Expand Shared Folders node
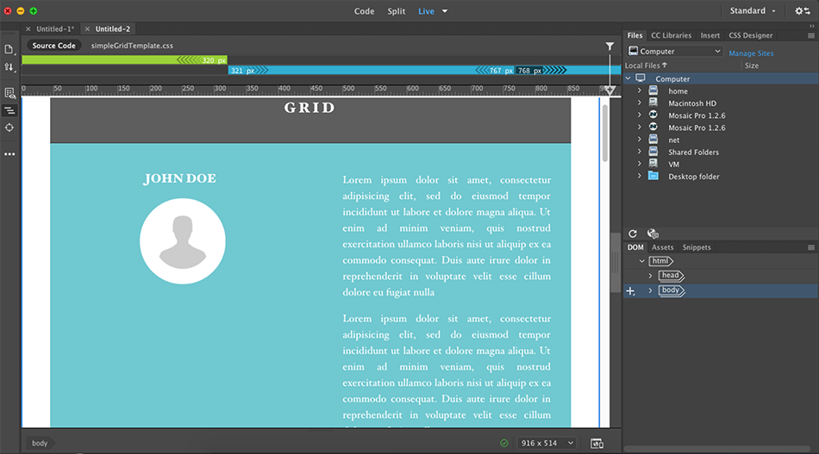Image resolution: width=819 pixels, height=454 pixels. pyautogui.click(x=640, y=152)
